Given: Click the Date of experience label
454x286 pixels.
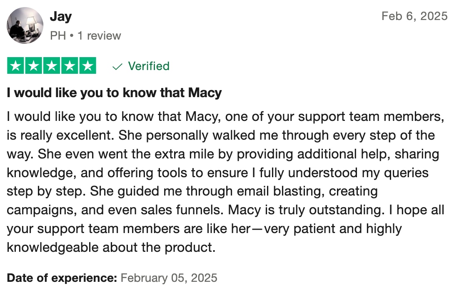Looking at the screenshot, I should click(x=62, y=278).
